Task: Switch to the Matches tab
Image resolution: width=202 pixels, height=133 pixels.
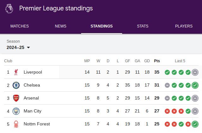Action: 20,26
